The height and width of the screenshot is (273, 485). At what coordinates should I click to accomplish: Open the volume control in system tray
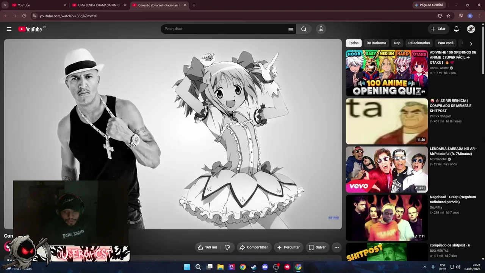[x=458, y=267]
